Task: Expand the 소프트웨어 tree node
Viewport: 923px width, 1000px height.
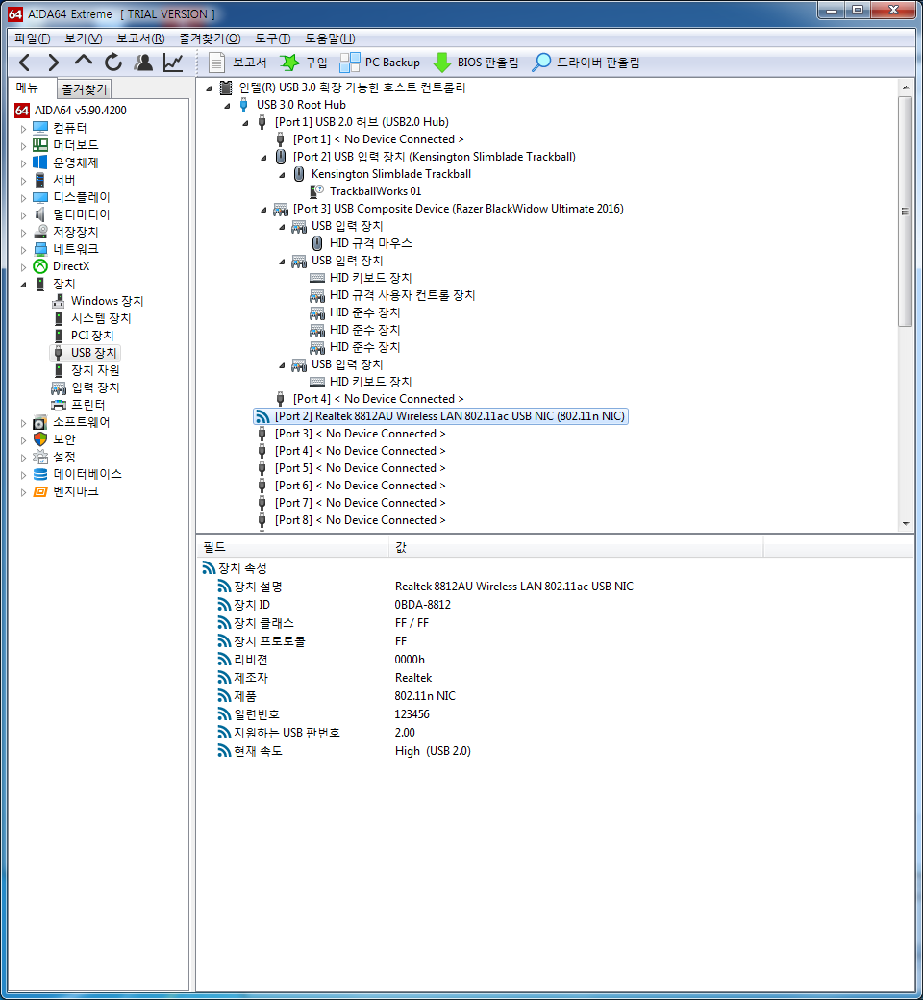Action: point(24,422)
